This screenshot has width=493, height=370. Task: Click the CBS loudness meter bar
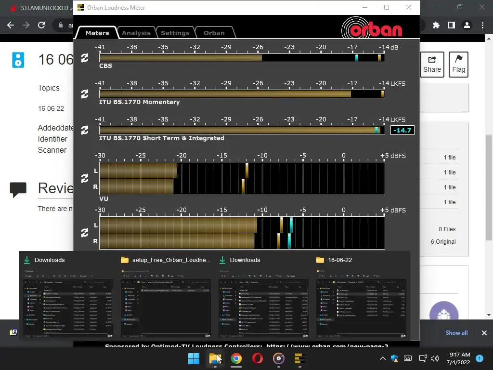242,58
